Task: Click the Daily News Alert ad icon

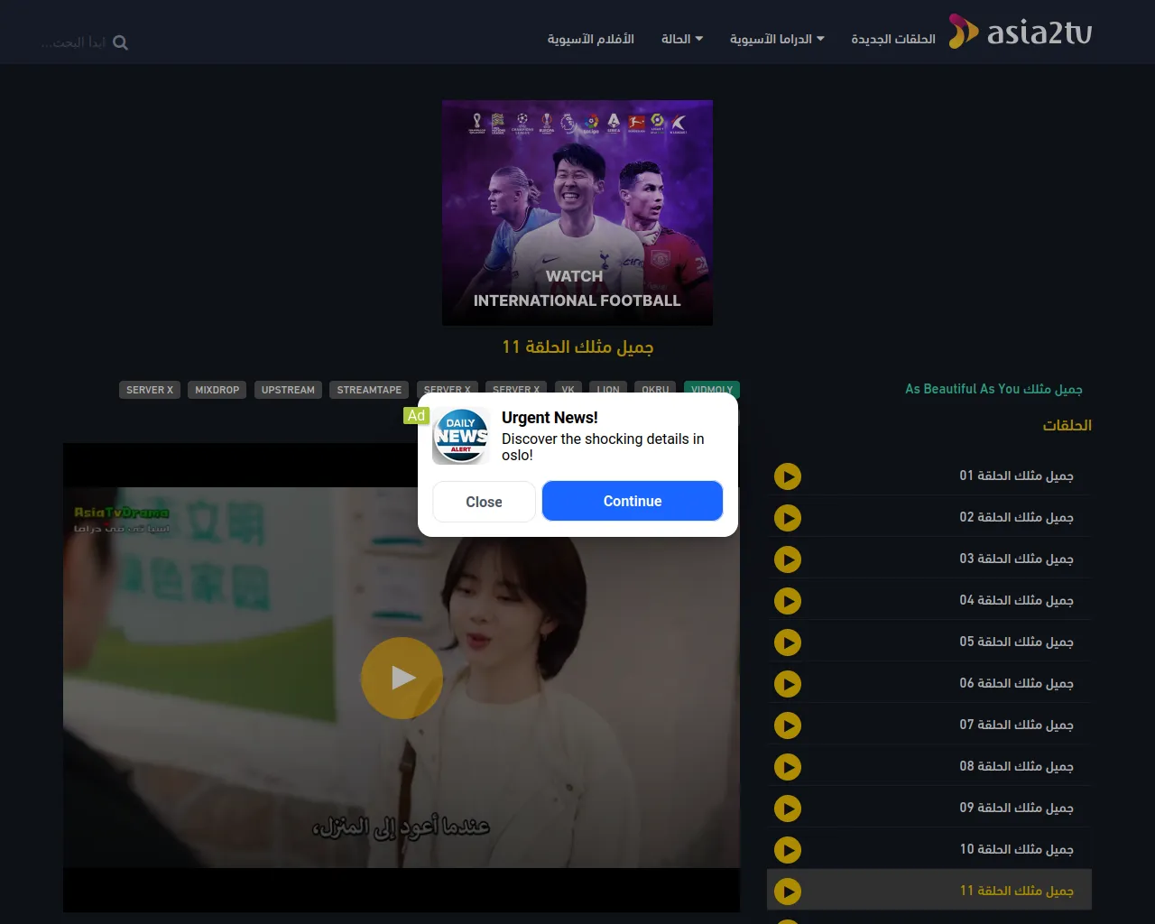Action: click(460, 436)
